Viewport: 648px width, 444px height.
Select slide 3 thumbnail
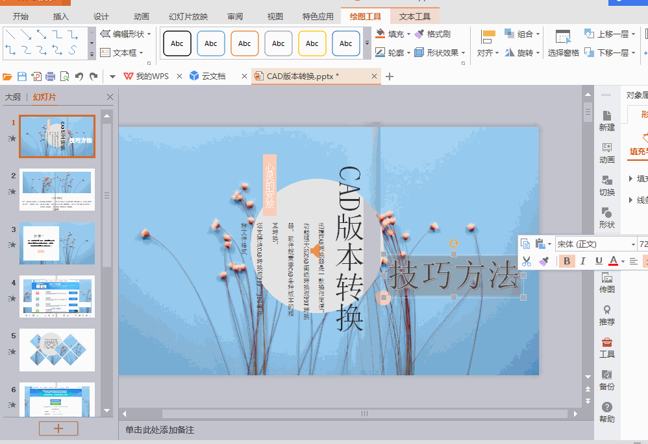point(57,244)
